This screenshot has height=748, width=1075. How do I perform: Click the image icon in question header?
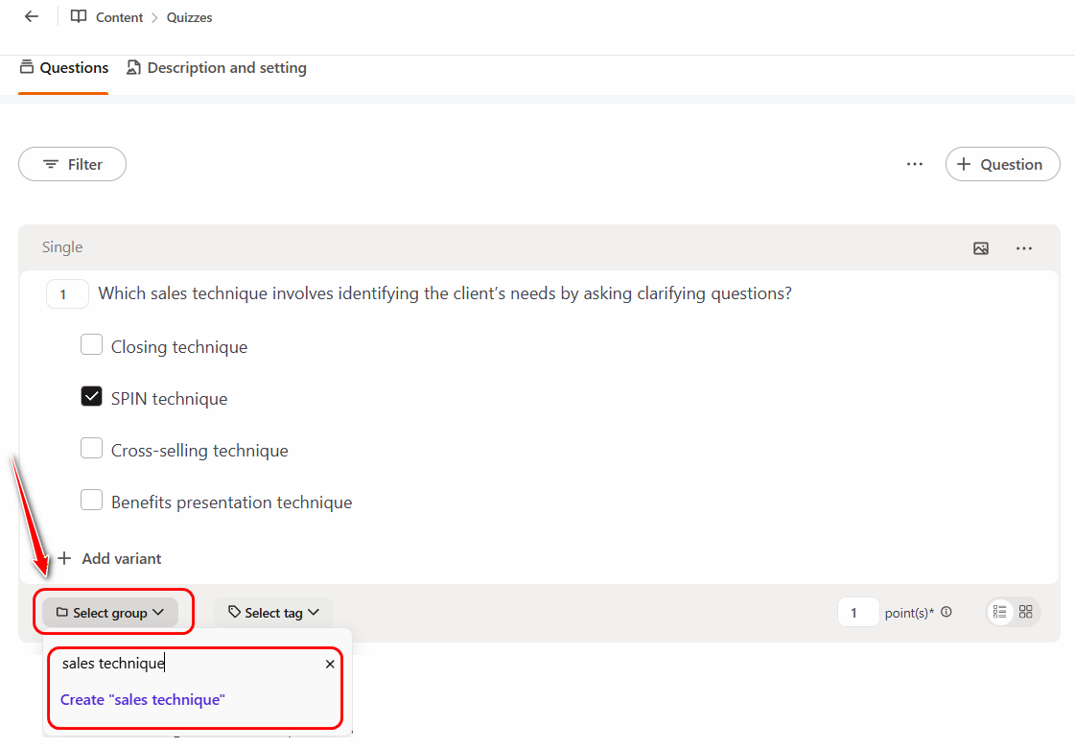pos(980,248)
